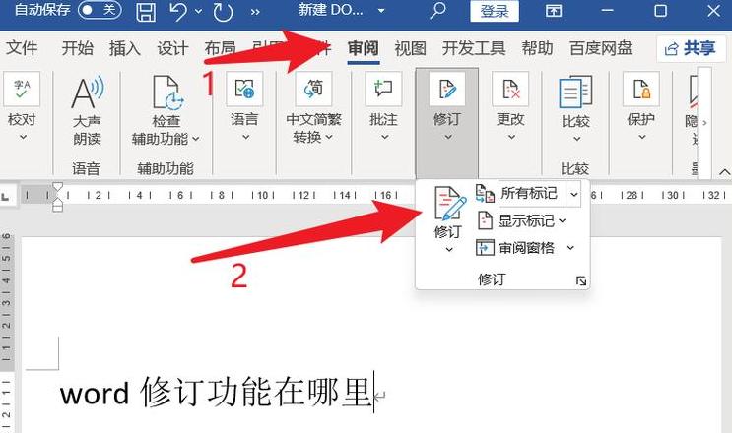Click the 中文简繁转换 icon

click(x=313, y=89)
